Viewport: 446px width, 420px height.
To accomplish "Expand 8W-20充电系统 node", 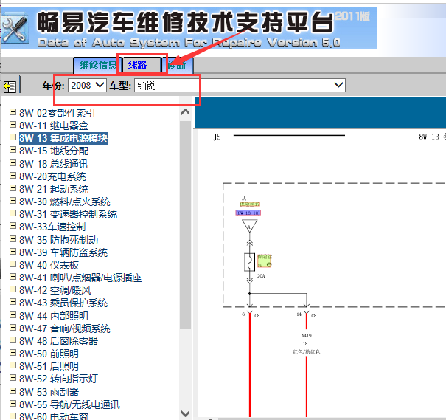I will pos(13,176).
